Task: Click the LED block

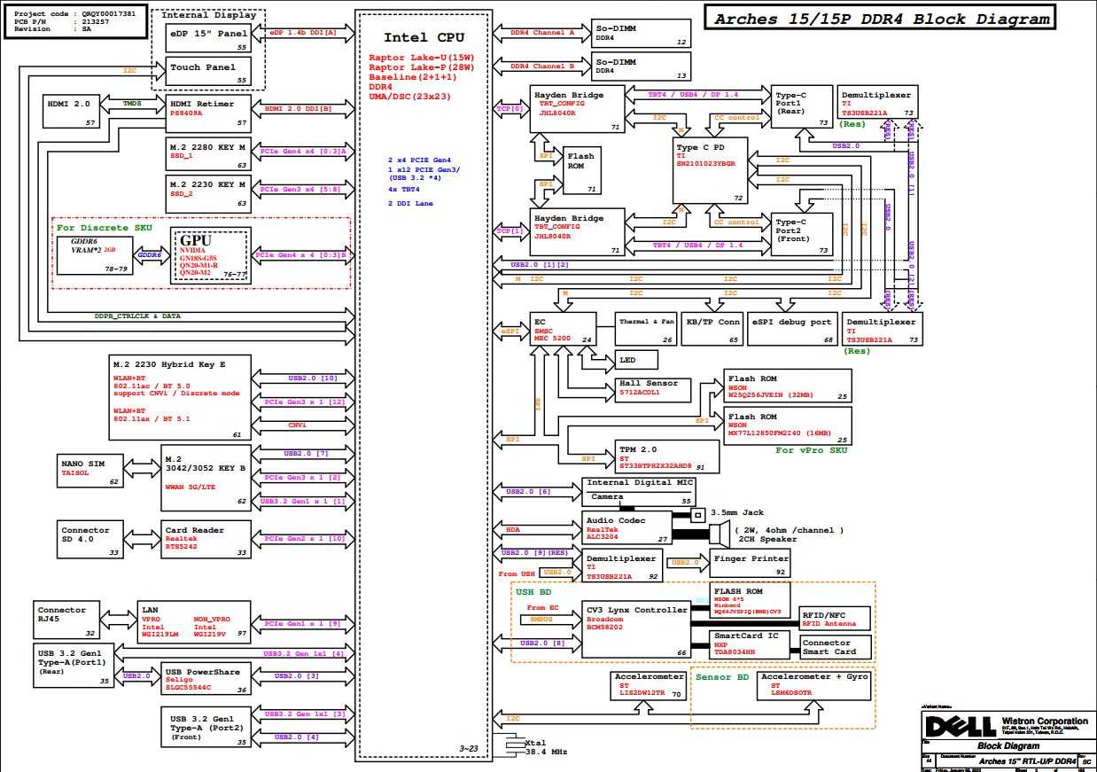Action: [636, 359]
